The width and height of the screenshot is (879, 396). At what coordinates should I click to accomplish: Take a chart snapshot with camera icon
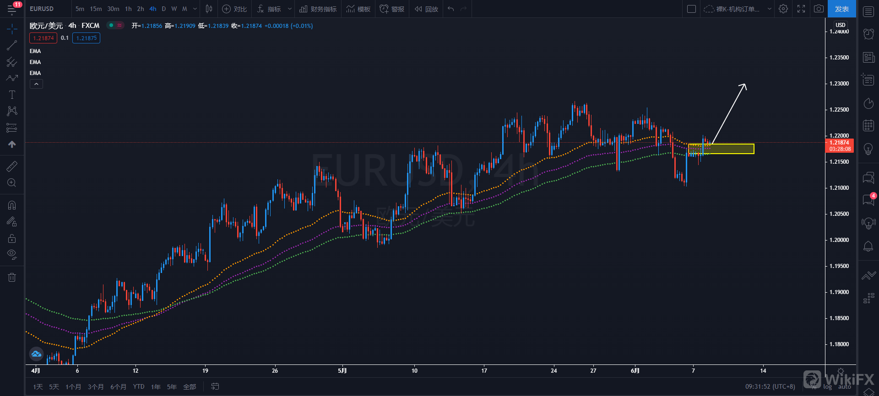tap(819, 9)
